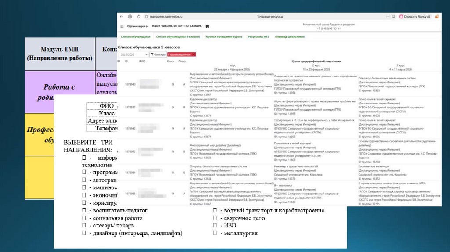450x252 pixels.
Task: Click 'Многогранный мир дизайна (Дизайнер)' course cell
Action: click(215, 145)
